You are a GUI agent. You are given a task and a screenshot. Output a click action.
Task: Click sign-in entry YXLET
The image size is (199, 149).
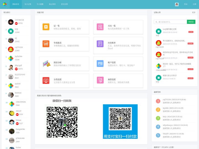tap(173, 135)
